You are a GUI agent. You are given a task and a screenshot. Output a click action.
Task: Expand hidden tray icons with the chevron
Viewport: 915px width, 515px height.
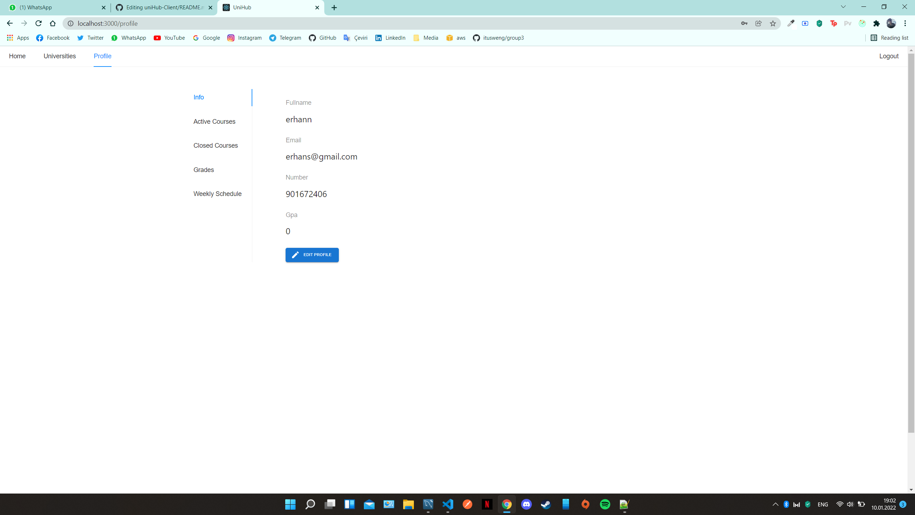click(x=775, y=504)
